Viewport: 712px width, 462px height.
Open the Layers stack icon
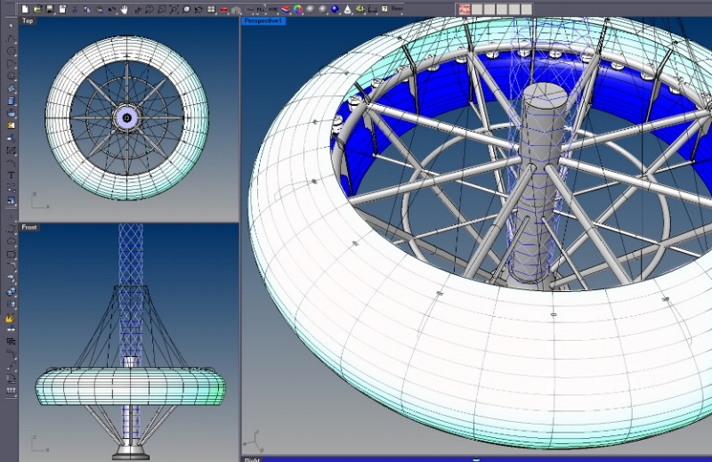286,9
